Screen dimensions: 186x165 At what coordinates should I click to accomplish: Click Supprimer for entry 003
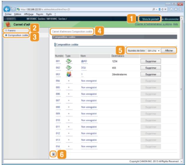pos(151,74)
